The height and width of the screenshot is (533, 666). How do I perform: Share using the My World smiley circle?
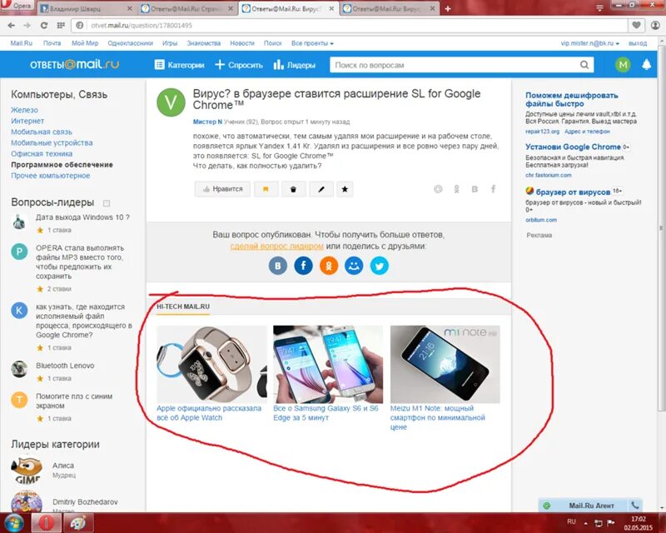pyautogui.click(x=354, y=266)
